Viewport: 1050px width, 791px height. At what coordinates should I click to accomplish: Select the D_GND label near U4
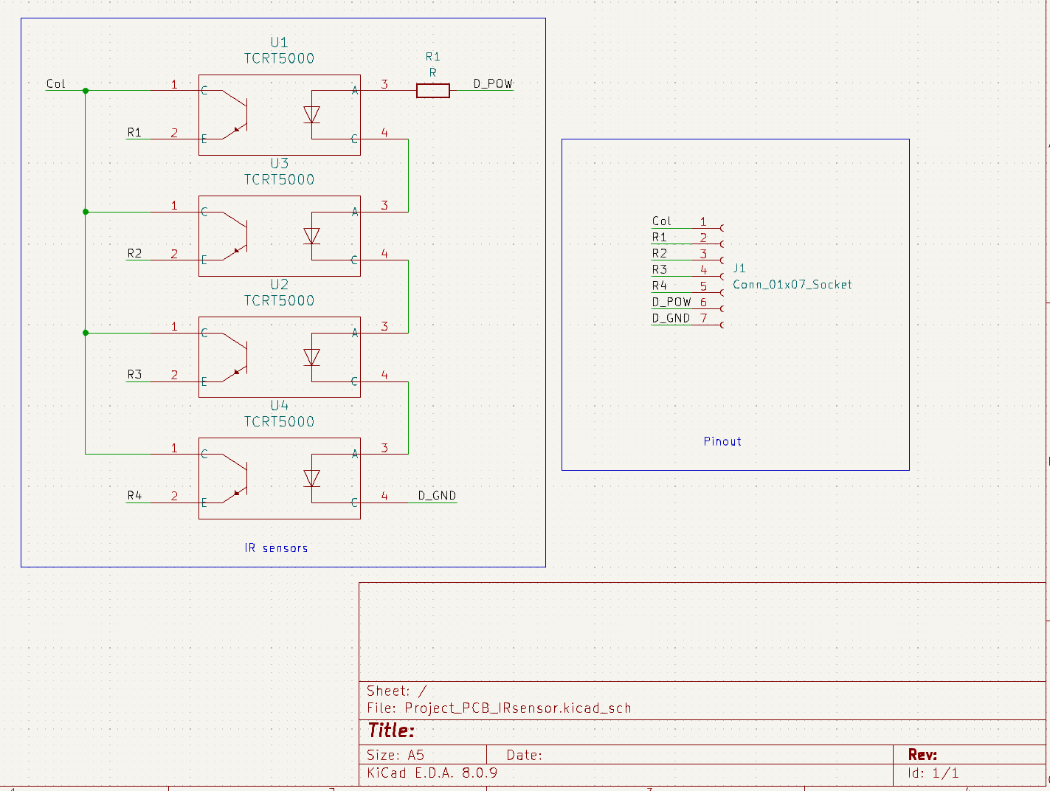click(437, 495)
